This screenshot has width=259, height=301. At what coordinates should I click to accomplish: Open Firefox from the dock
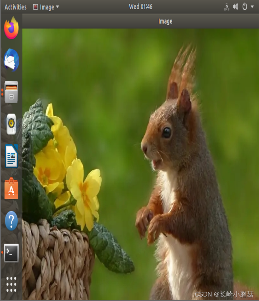[11, 28]
